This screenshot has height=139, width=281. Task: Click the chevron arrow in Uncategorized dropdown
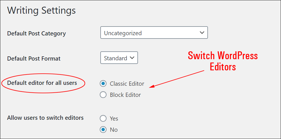point(202,33)
